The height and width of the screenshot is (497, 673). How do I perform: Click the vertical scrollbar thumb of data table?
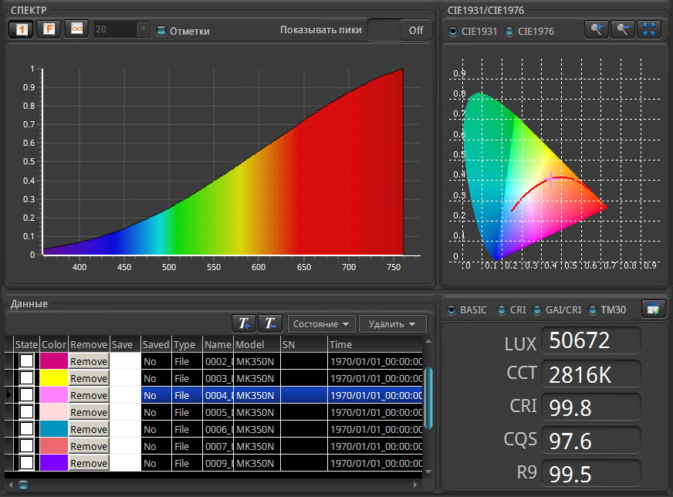click(x=428, y=398)
